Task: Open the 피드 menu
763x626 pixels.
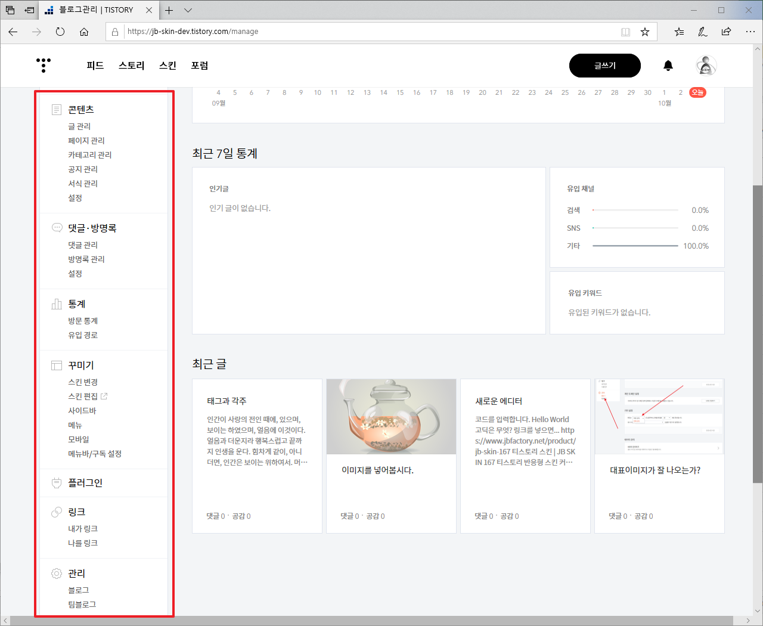Action: coord(95,66)
